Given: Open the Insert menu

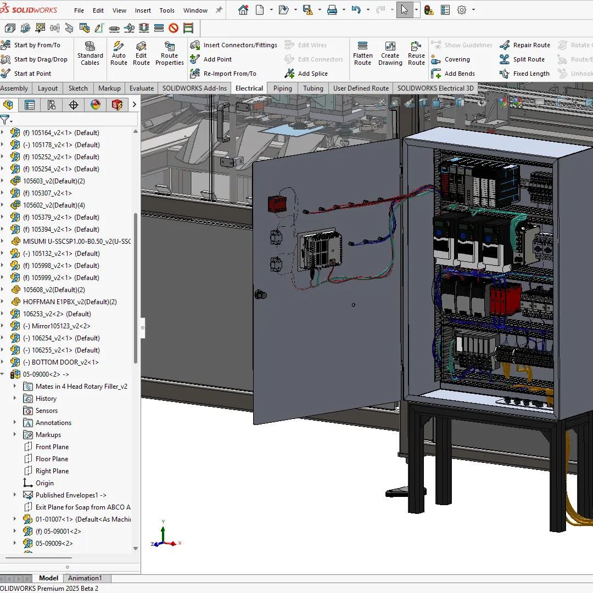Looking at the screenshot, I should tap(143, 10).
